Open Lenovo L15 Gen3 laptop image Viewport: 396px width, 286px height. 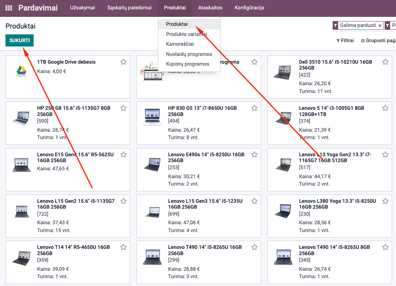click(153, 212)
